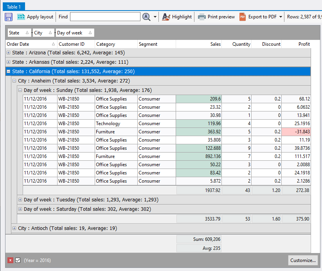Select the Table 1 tab
322x271 pixels.
[14, 7]
